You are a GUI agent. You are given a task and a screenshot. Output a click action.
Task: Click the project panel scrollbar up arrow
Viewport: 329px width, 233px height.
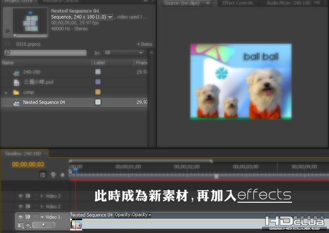[x=151, y=53]
